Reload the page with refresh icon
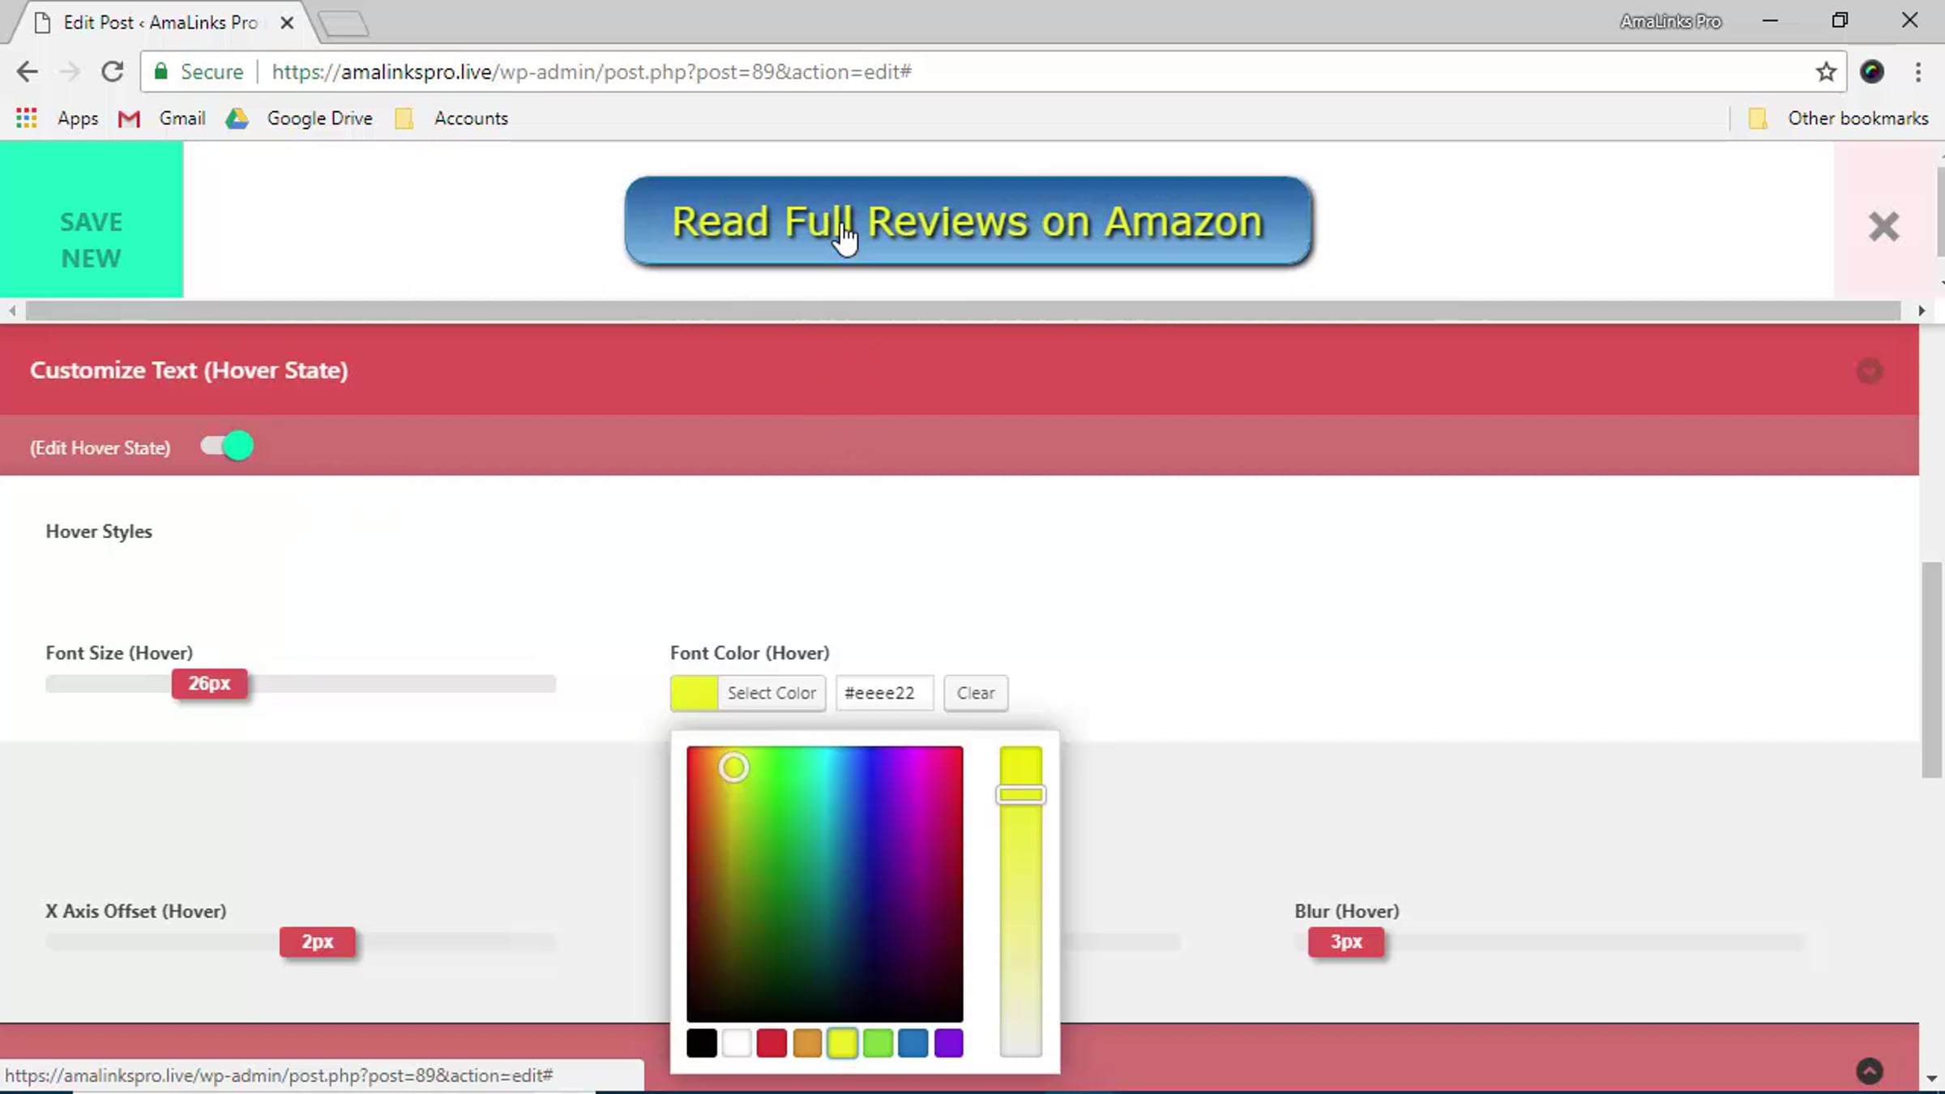Image resolution: width=1945 pixels, height=1094 pixels. [x=112, y=71]
